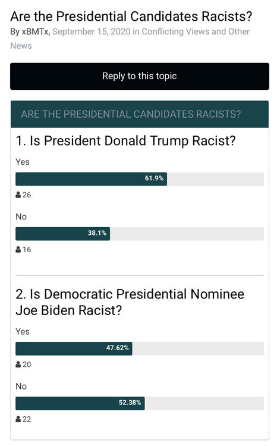Viewport: 274px width, 446px height.
Task: Show voters count 22 for Biden No
Action: (x=27, y=419)
